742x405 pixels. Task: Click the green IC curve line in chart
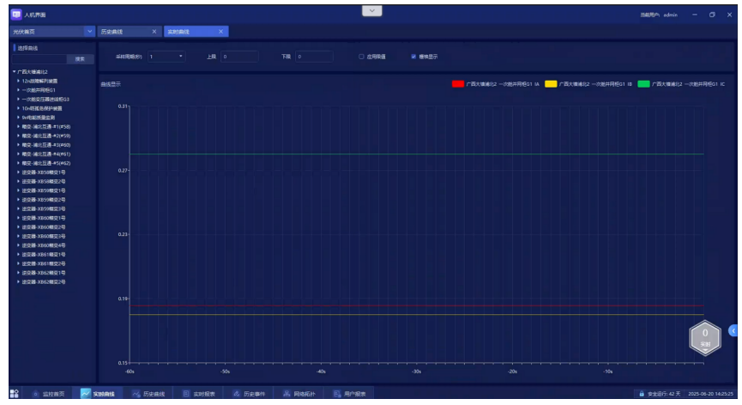tap(416, 154)
